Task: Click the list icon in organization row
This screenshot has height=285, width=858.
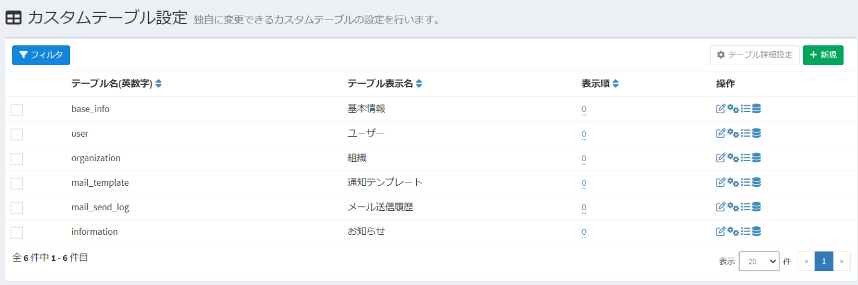Action: coord(745,158)
